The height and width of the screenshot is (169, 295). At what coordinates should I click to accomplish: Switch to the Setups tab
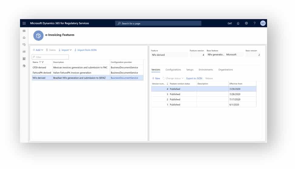(x=190, y=69)
